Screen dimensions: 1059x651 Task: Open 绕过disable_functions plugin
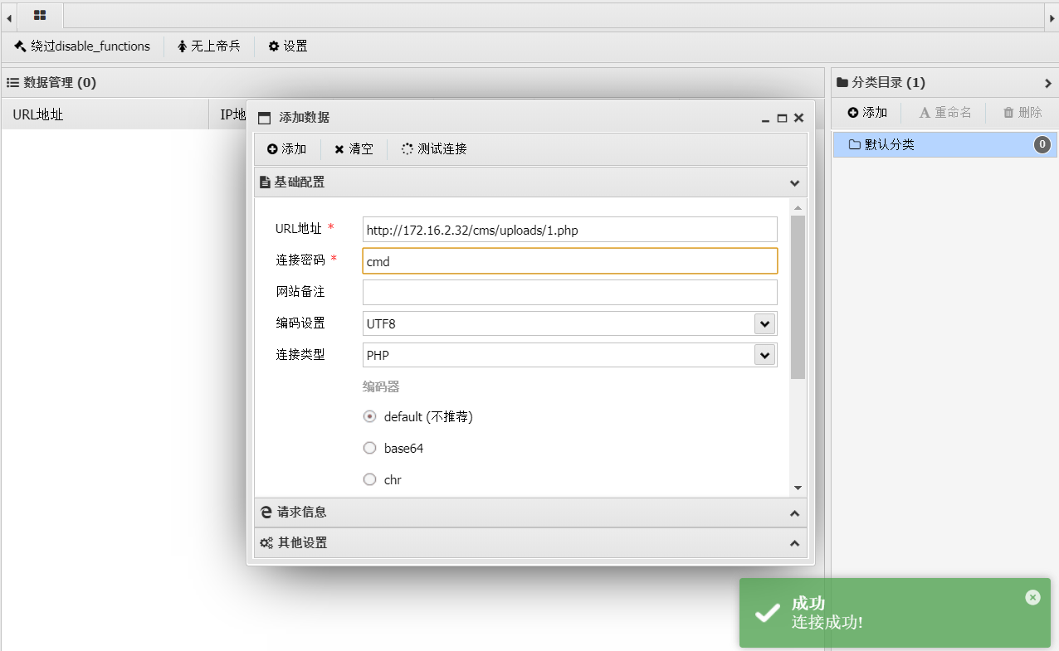tap(82, 46)
